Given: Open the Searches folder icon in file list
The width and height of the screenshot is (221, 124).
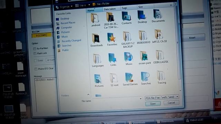Looking at the screenshot, I should click(146, 78).
